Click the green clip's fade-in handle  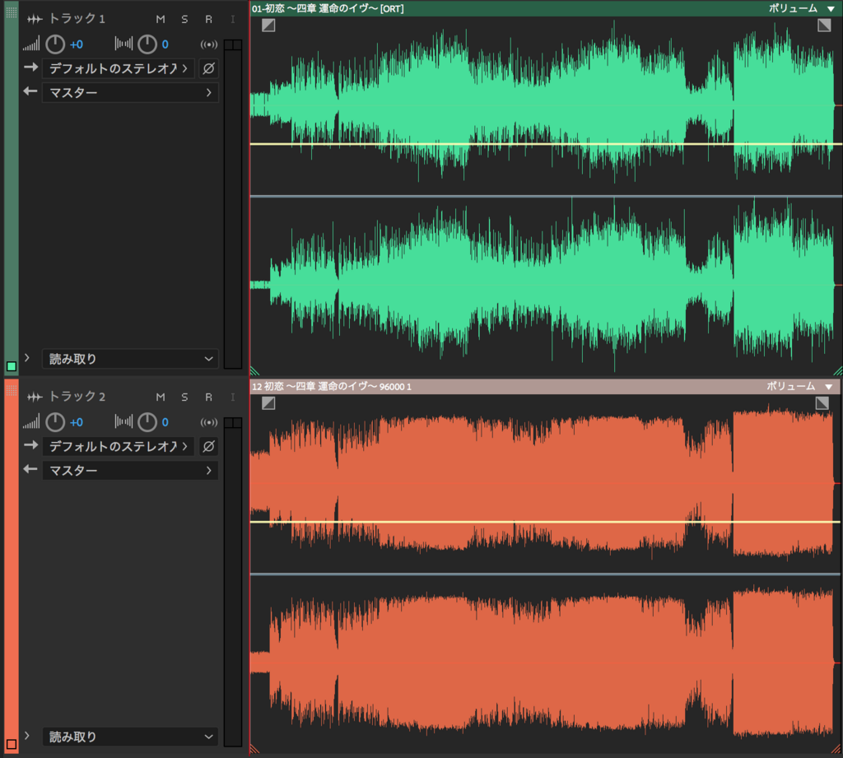tap(268, 26)
